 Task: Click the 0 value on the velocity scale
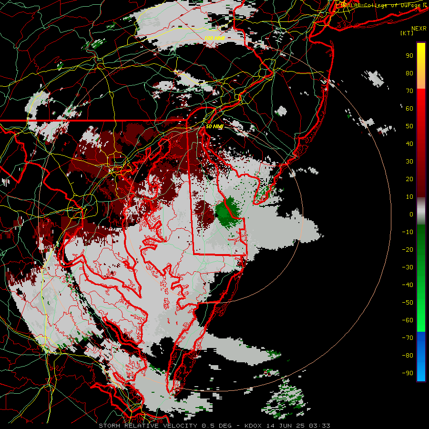411,214
